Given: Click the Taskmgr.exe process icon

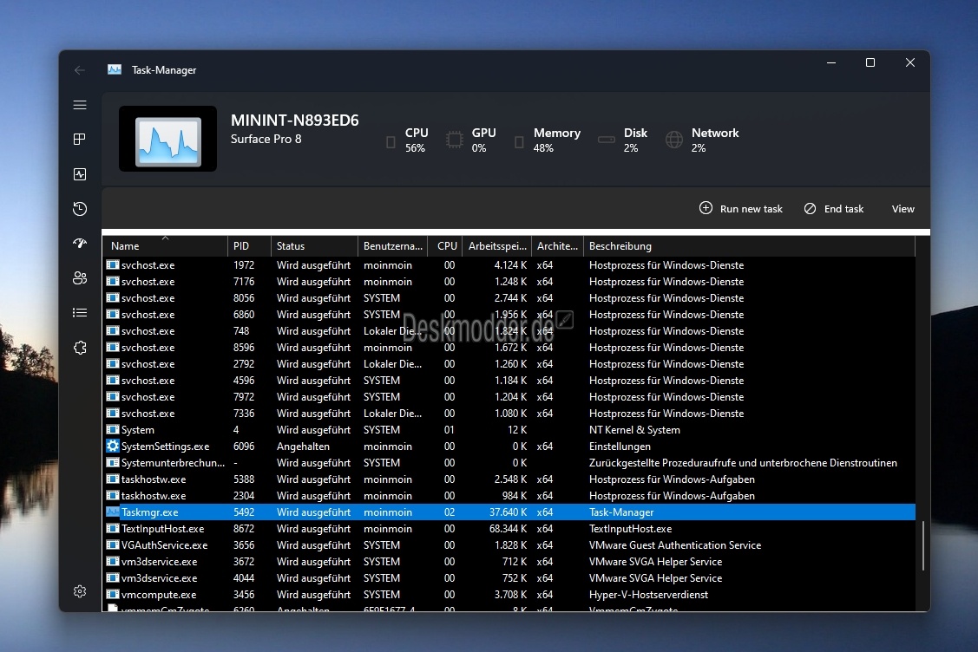Looking at the screenshot, I should coord(112,512).
